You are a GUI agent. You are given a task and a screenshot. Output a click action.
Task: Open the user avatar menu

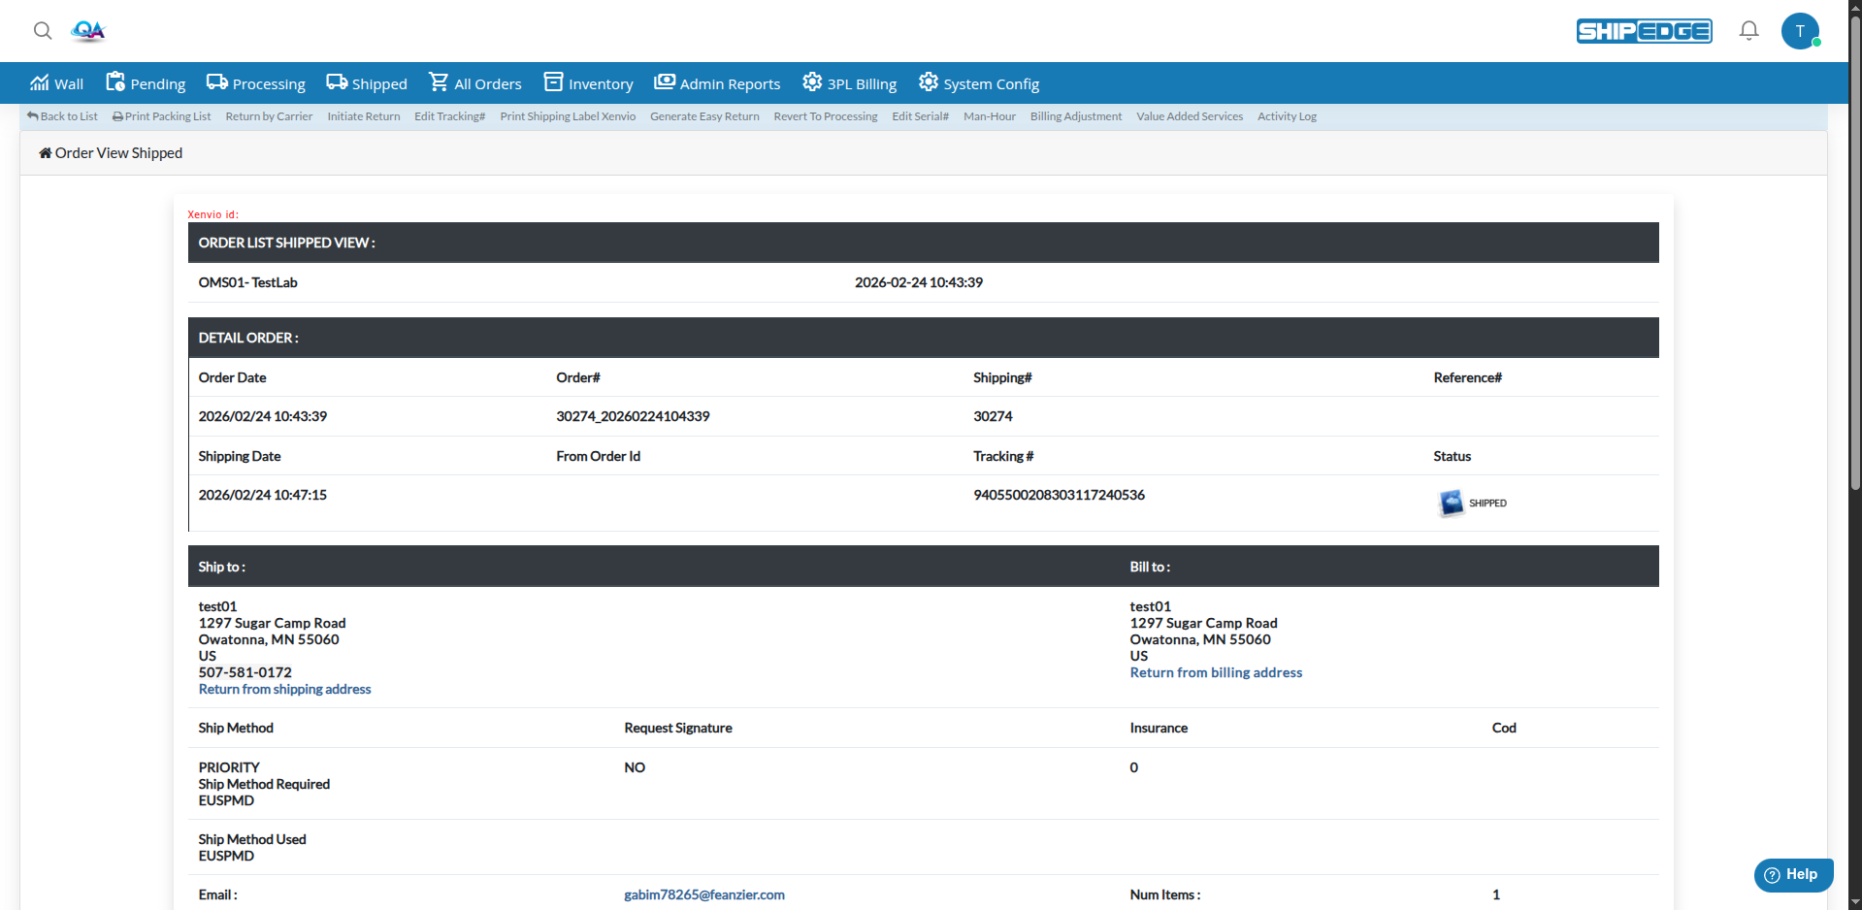(x=1800, y=31)
